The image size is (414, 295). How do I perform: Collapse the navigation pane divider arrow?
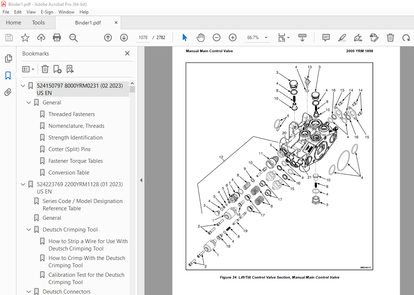141,180
